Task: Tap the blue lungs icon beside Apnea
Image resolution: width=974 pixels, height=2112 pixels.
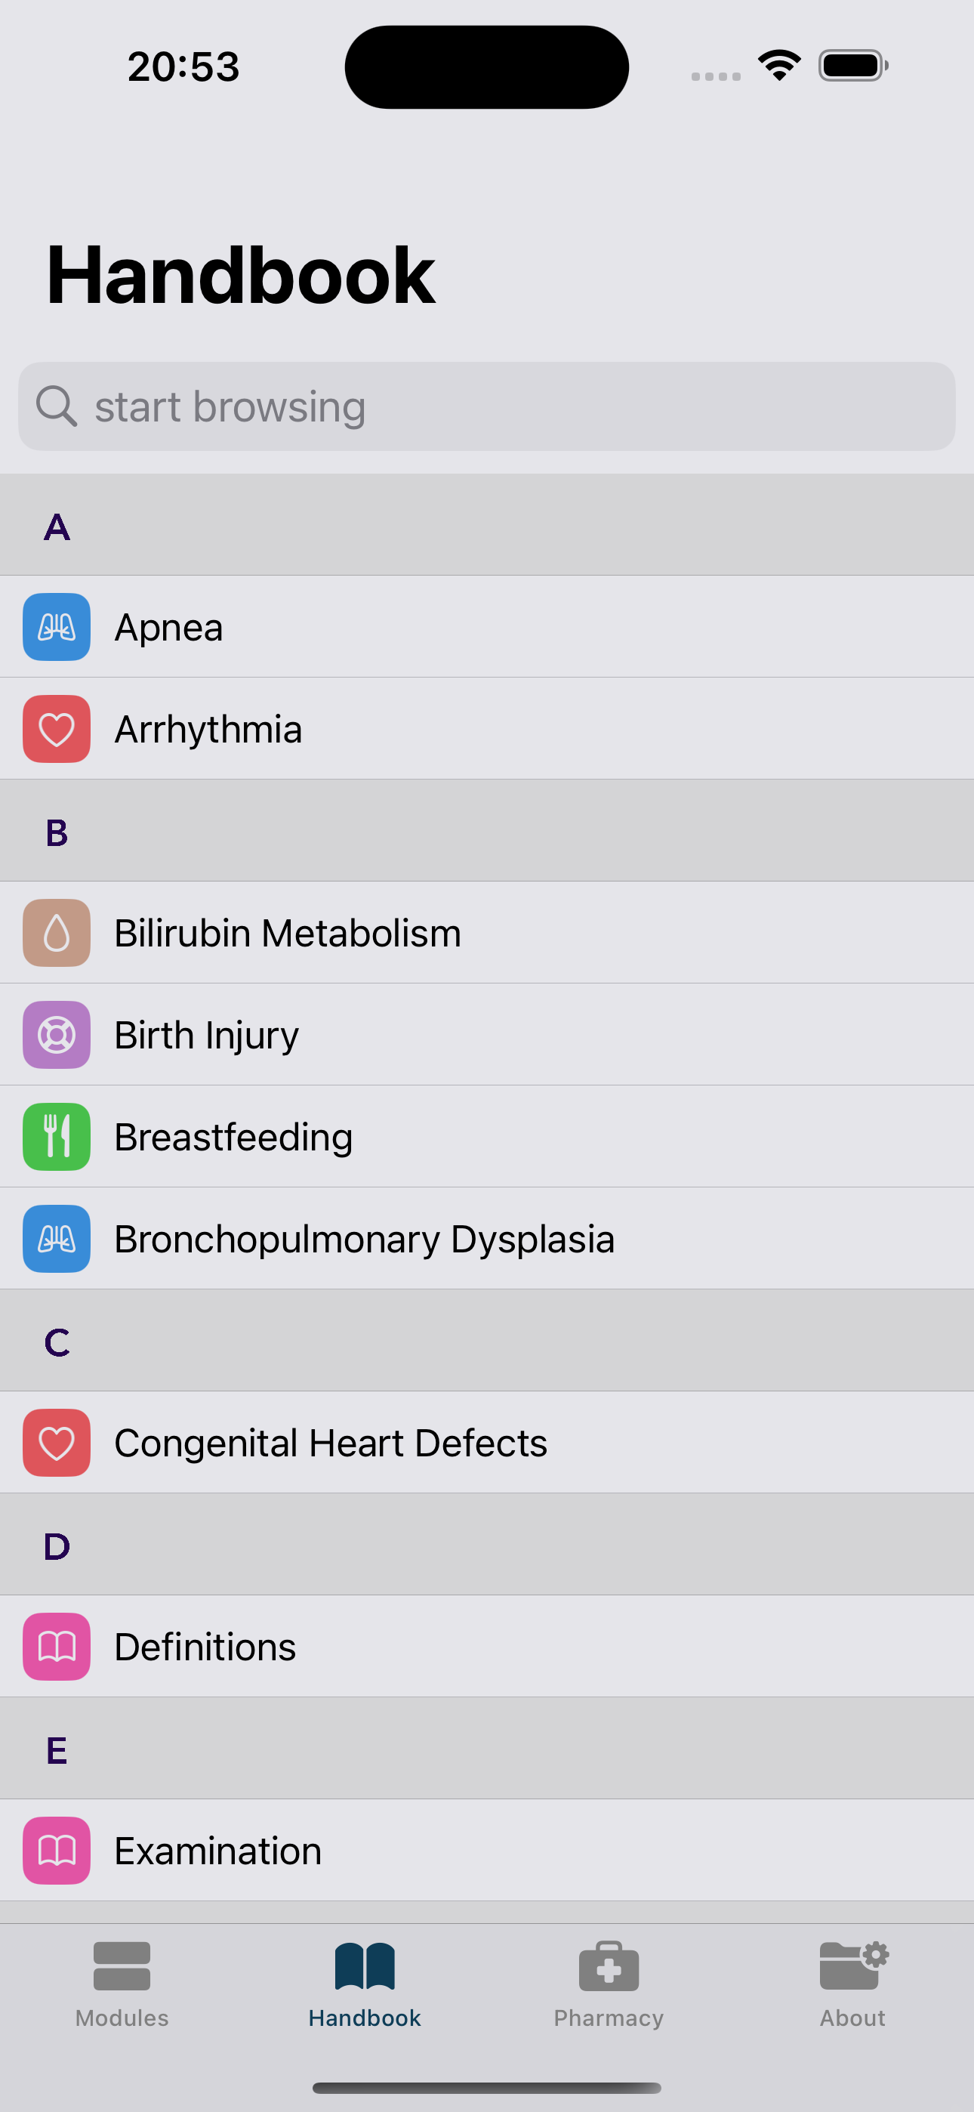Action: point(57,626)
